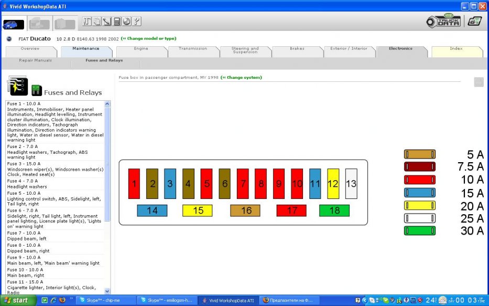Switch to the Engine tab
489x306 pixels.
pyautogui.click(x=141, y=49)
